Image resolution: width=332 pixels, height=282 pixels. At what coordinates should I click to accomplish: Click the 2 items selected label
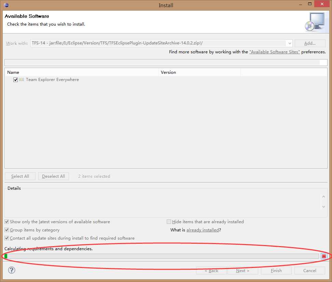point(94,176)
